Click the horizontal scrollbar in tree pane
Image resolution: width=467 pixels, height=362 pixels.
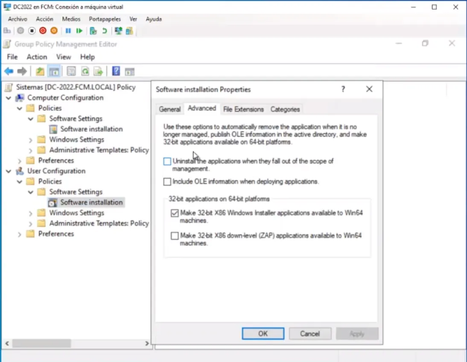41,343
